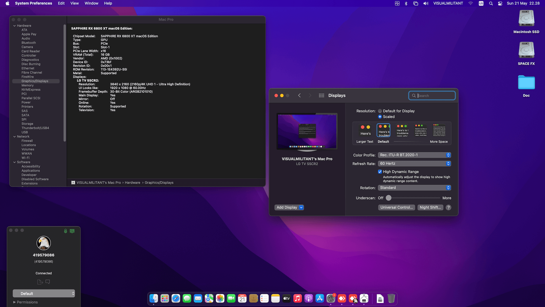Open the chat bubble icon below Connected
545x307 pixels.
coord(48,282)
